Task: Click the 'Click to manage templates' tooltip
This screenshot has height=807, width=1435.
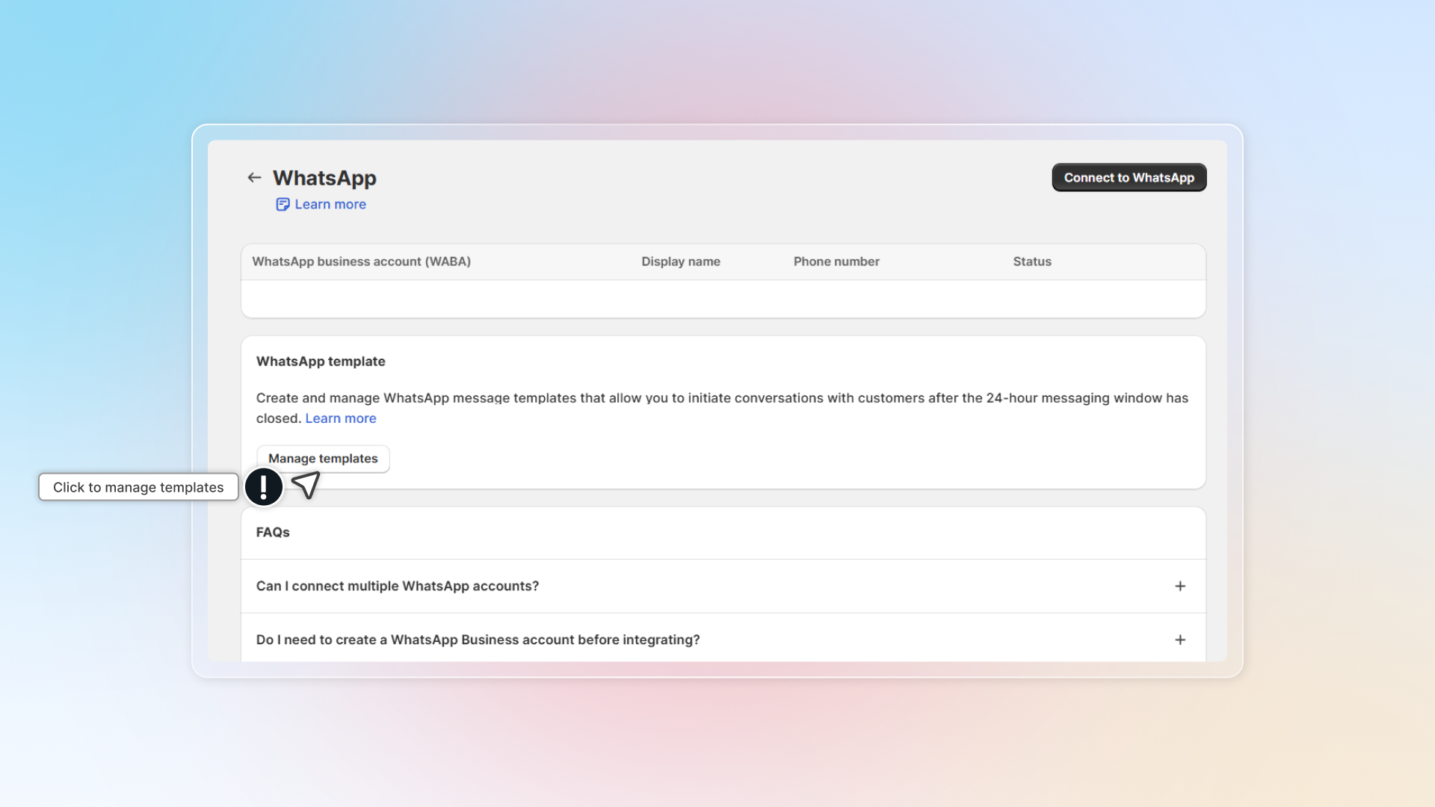Action: (x=138, y=487)
